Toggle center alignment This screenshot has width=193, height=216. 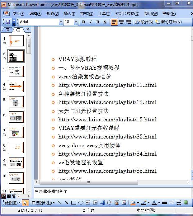(121, 22)
